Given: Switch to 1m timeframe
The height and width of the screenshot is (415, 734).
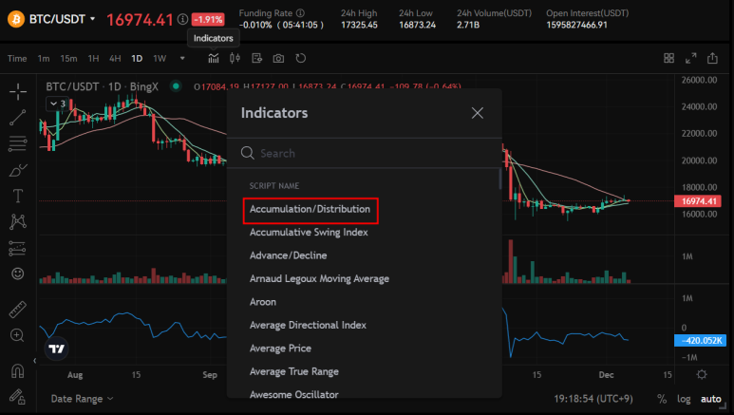Looking at the screenshot, I should (44, 59).
